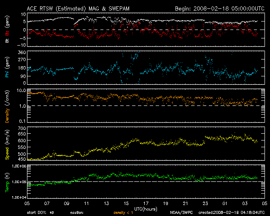Click the "600" tick on the Speed axis

22,140
